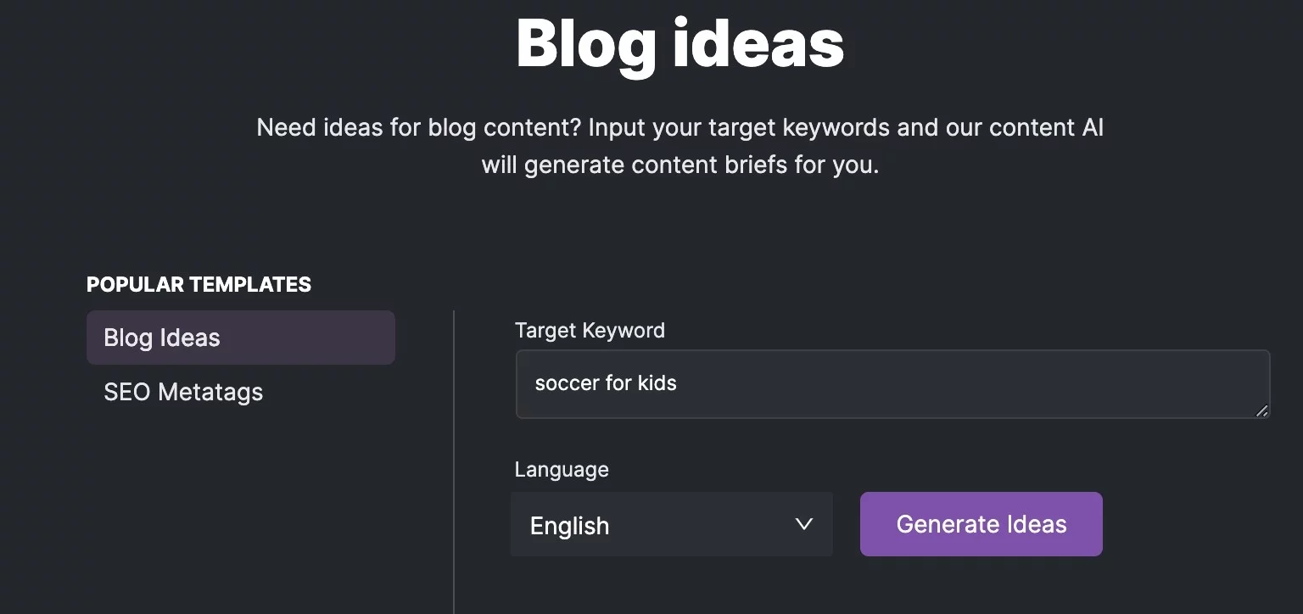Open the English language selector
The image size is (1303, 614).
pos(671,524)
